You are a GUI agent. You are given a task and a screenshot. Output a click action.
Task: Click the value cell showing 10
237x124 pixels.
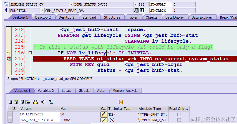pos(80,114)
